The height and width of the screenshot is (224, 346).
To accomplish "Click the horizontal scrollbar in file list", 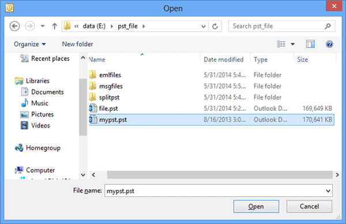I will [220, 175].
